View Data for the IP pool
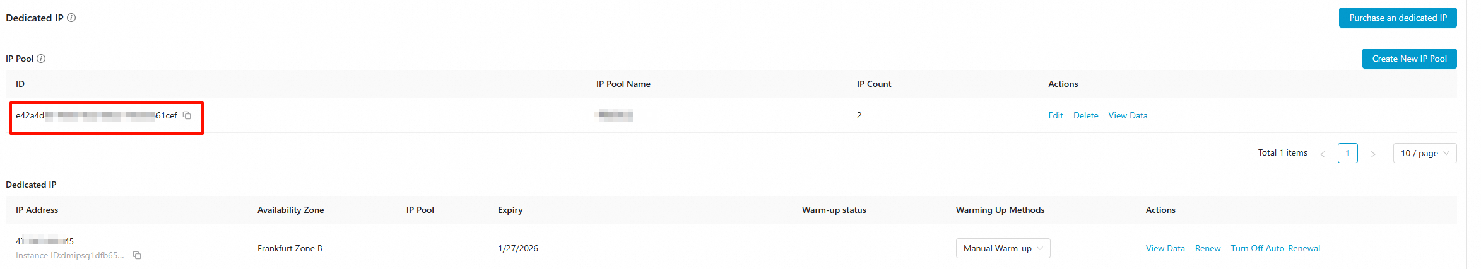Image resolution: width=1481 pixels, height=269 pixels. pyautogui.click(x=1128, y=115)
